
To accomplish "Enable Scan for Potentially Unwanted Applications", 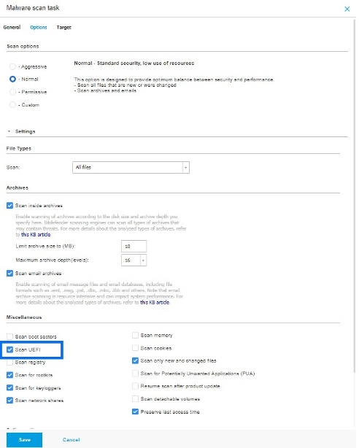I will tap(135, 374).
